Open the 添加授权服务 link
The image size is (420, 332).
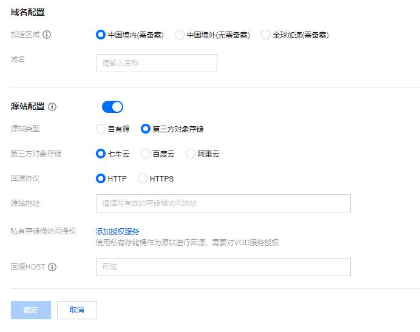click(117, 231)
